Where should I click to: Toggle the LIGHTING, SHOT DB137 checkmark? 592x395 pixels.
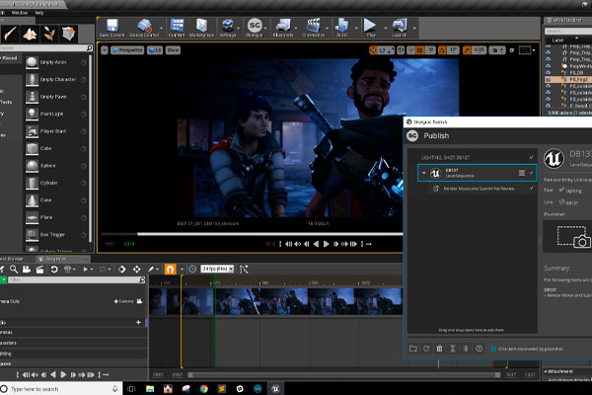click(532, 157)
